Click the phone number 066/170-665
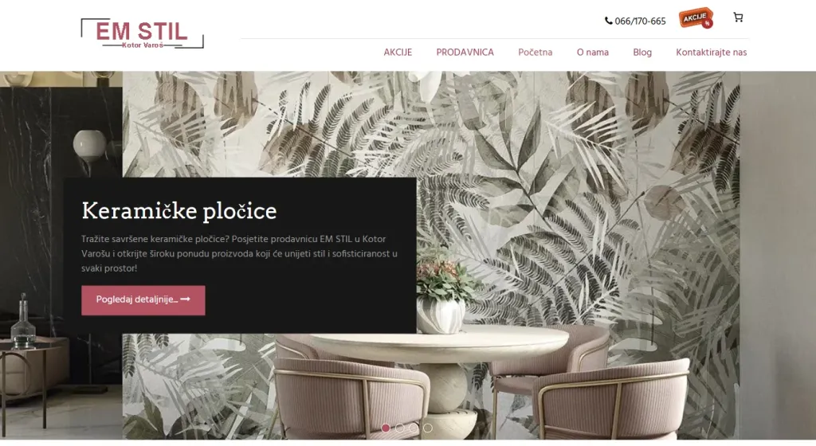The image size is (816, 446). (640, 22)
